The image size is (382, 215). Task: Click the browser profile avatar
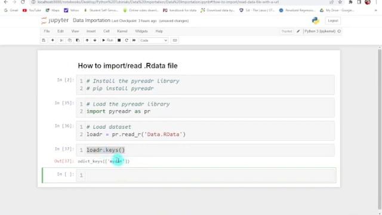point(368,2)
